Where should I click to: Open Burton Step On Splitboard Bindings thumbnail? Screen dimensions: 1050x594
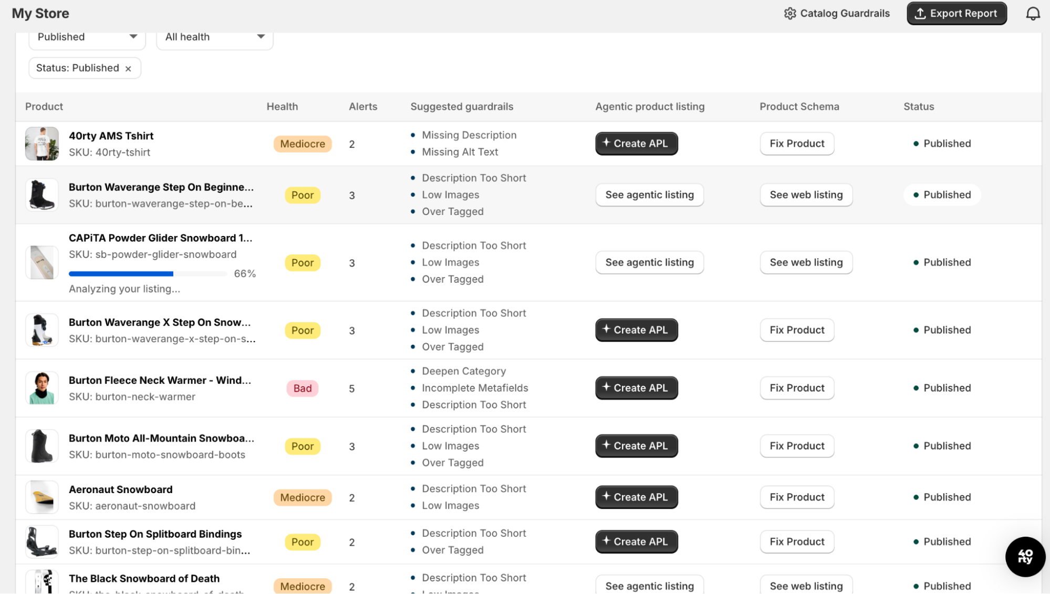[x=42, y=542]
